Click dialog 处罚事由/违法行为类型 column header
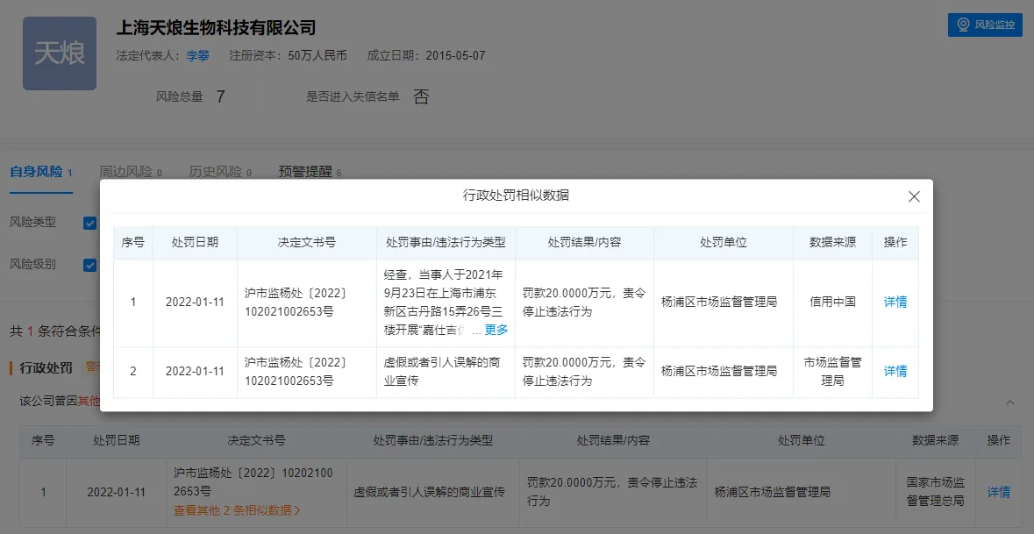The image size is (1034, 534). tap(446, 243)
